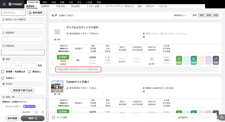This screenshot has height=122, width=225.
Task: Click the 物確表示 help icon in first table header
Action: pos(67,49)
